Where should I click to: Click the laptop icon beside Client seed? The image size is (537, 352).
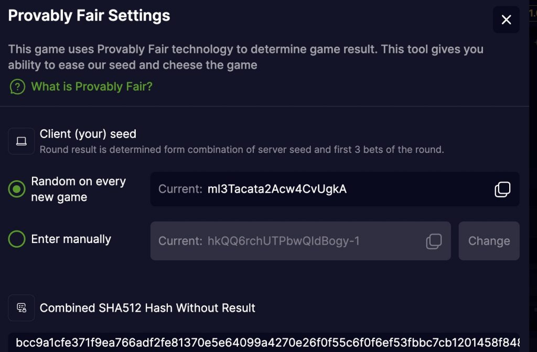[x=21, y=141]
